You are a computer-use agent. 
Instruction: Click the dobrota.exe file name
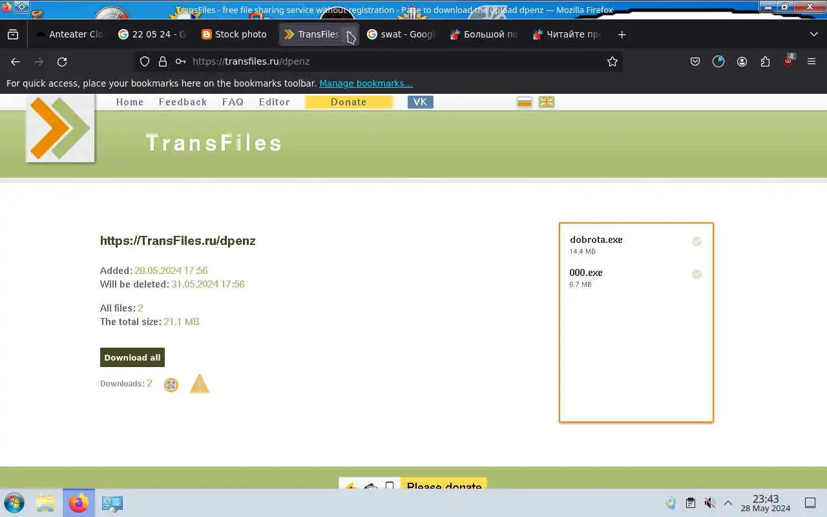coord(596,240)
